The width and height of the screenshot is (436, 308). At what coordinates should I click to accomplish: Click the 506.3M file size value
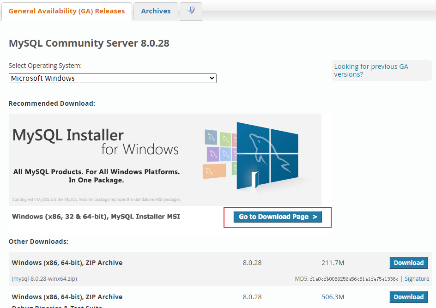[x=333, y=297]
